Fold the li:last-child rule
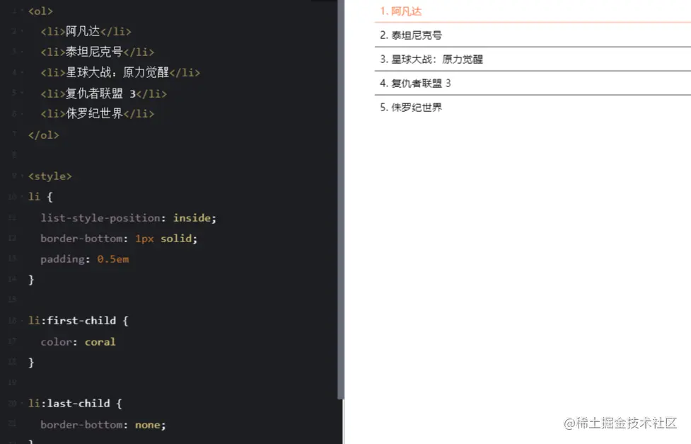The width and height of the screenshot is (691, 444). 22,404
